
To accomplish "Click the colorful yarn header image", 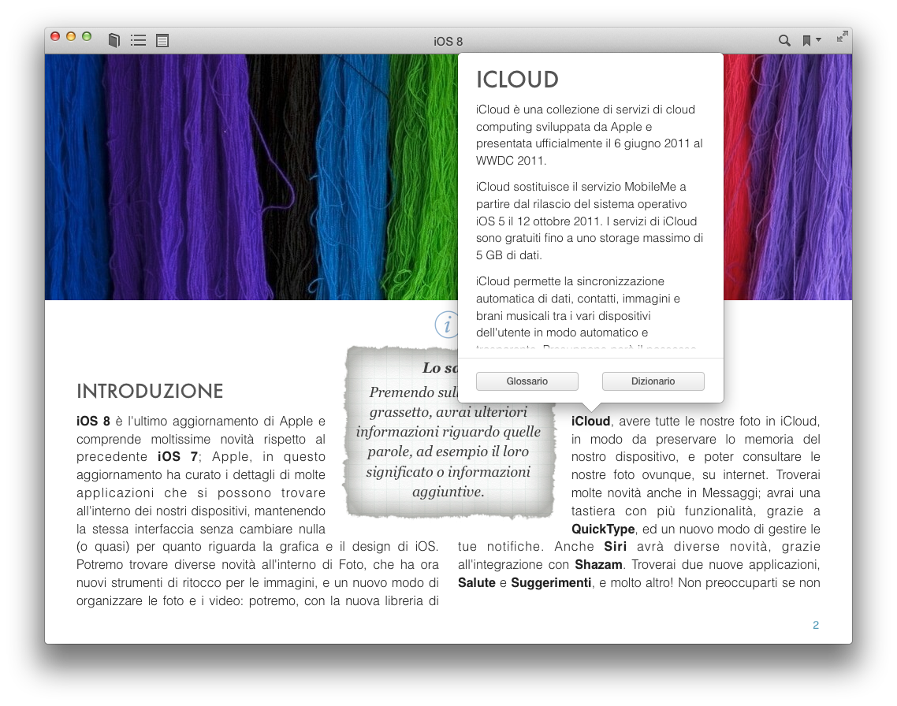I will pyautogui.click(x=251, y=177).
